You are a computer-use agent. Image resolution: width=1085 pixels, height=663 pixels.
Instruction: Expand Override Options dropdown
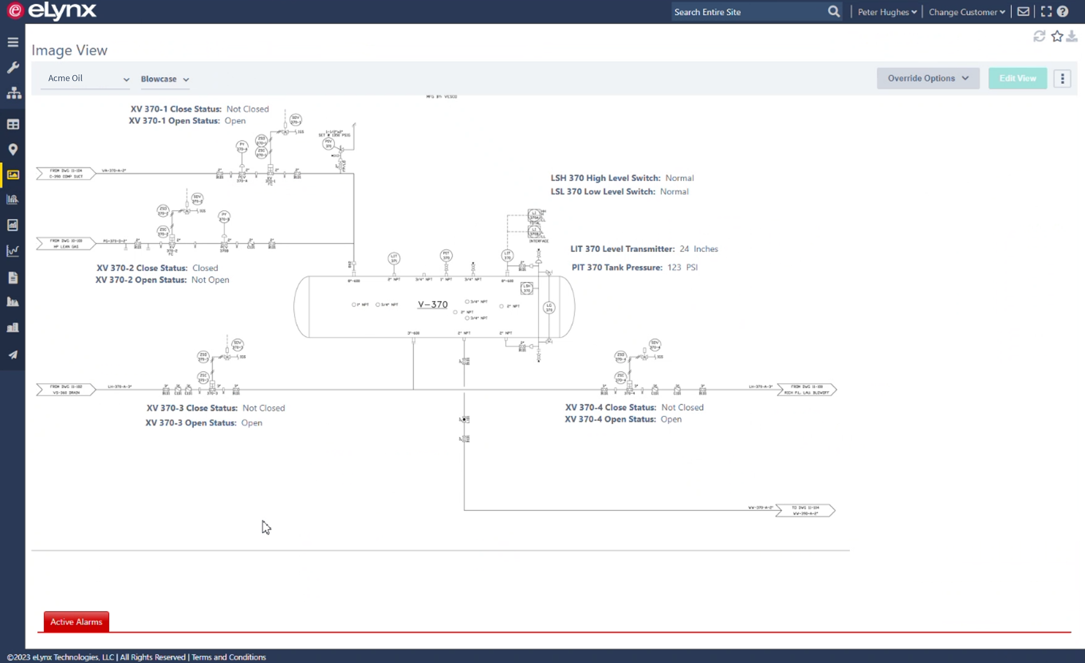click(x=928, y=78)
